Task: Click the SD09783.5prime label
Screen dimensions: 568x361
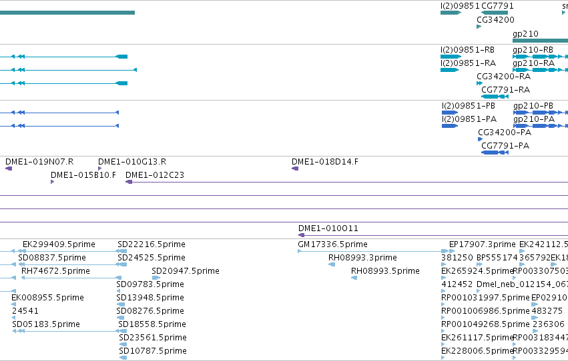Action: point(150,284)
